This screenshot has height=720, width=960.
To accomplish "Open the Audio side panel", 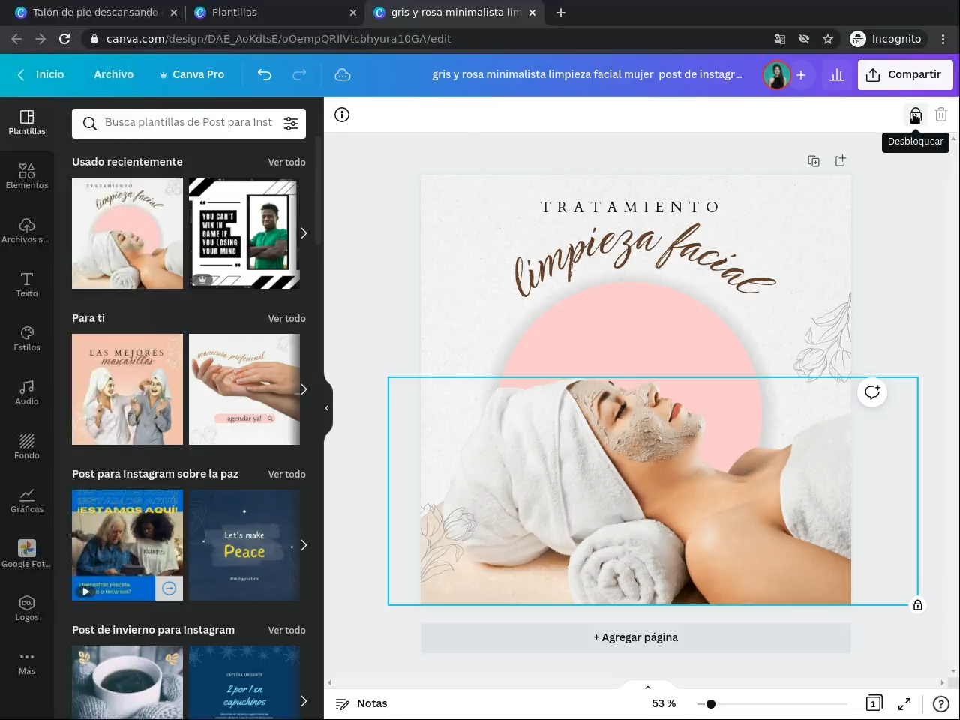I will (x=27, y=392).
